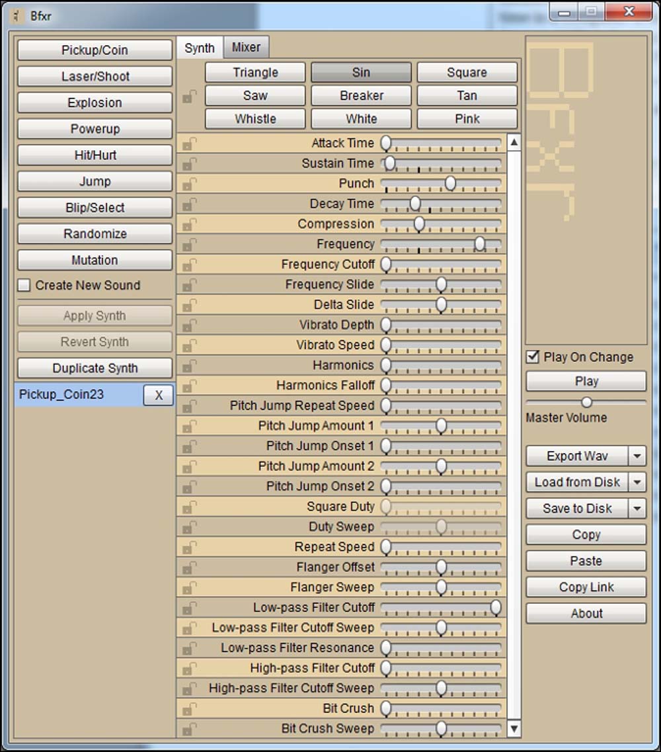Click the lock icon beside Attack Time
The image size is (661, 752).
pos(189,144)
